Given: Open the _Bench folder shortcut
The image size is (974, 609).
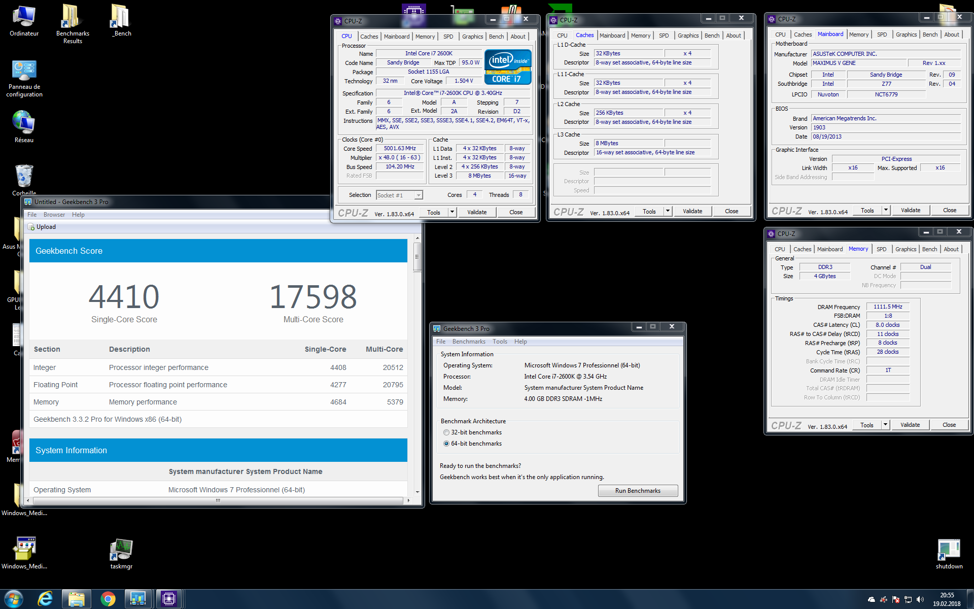Looking at the screenshot, I should point(121,21).
